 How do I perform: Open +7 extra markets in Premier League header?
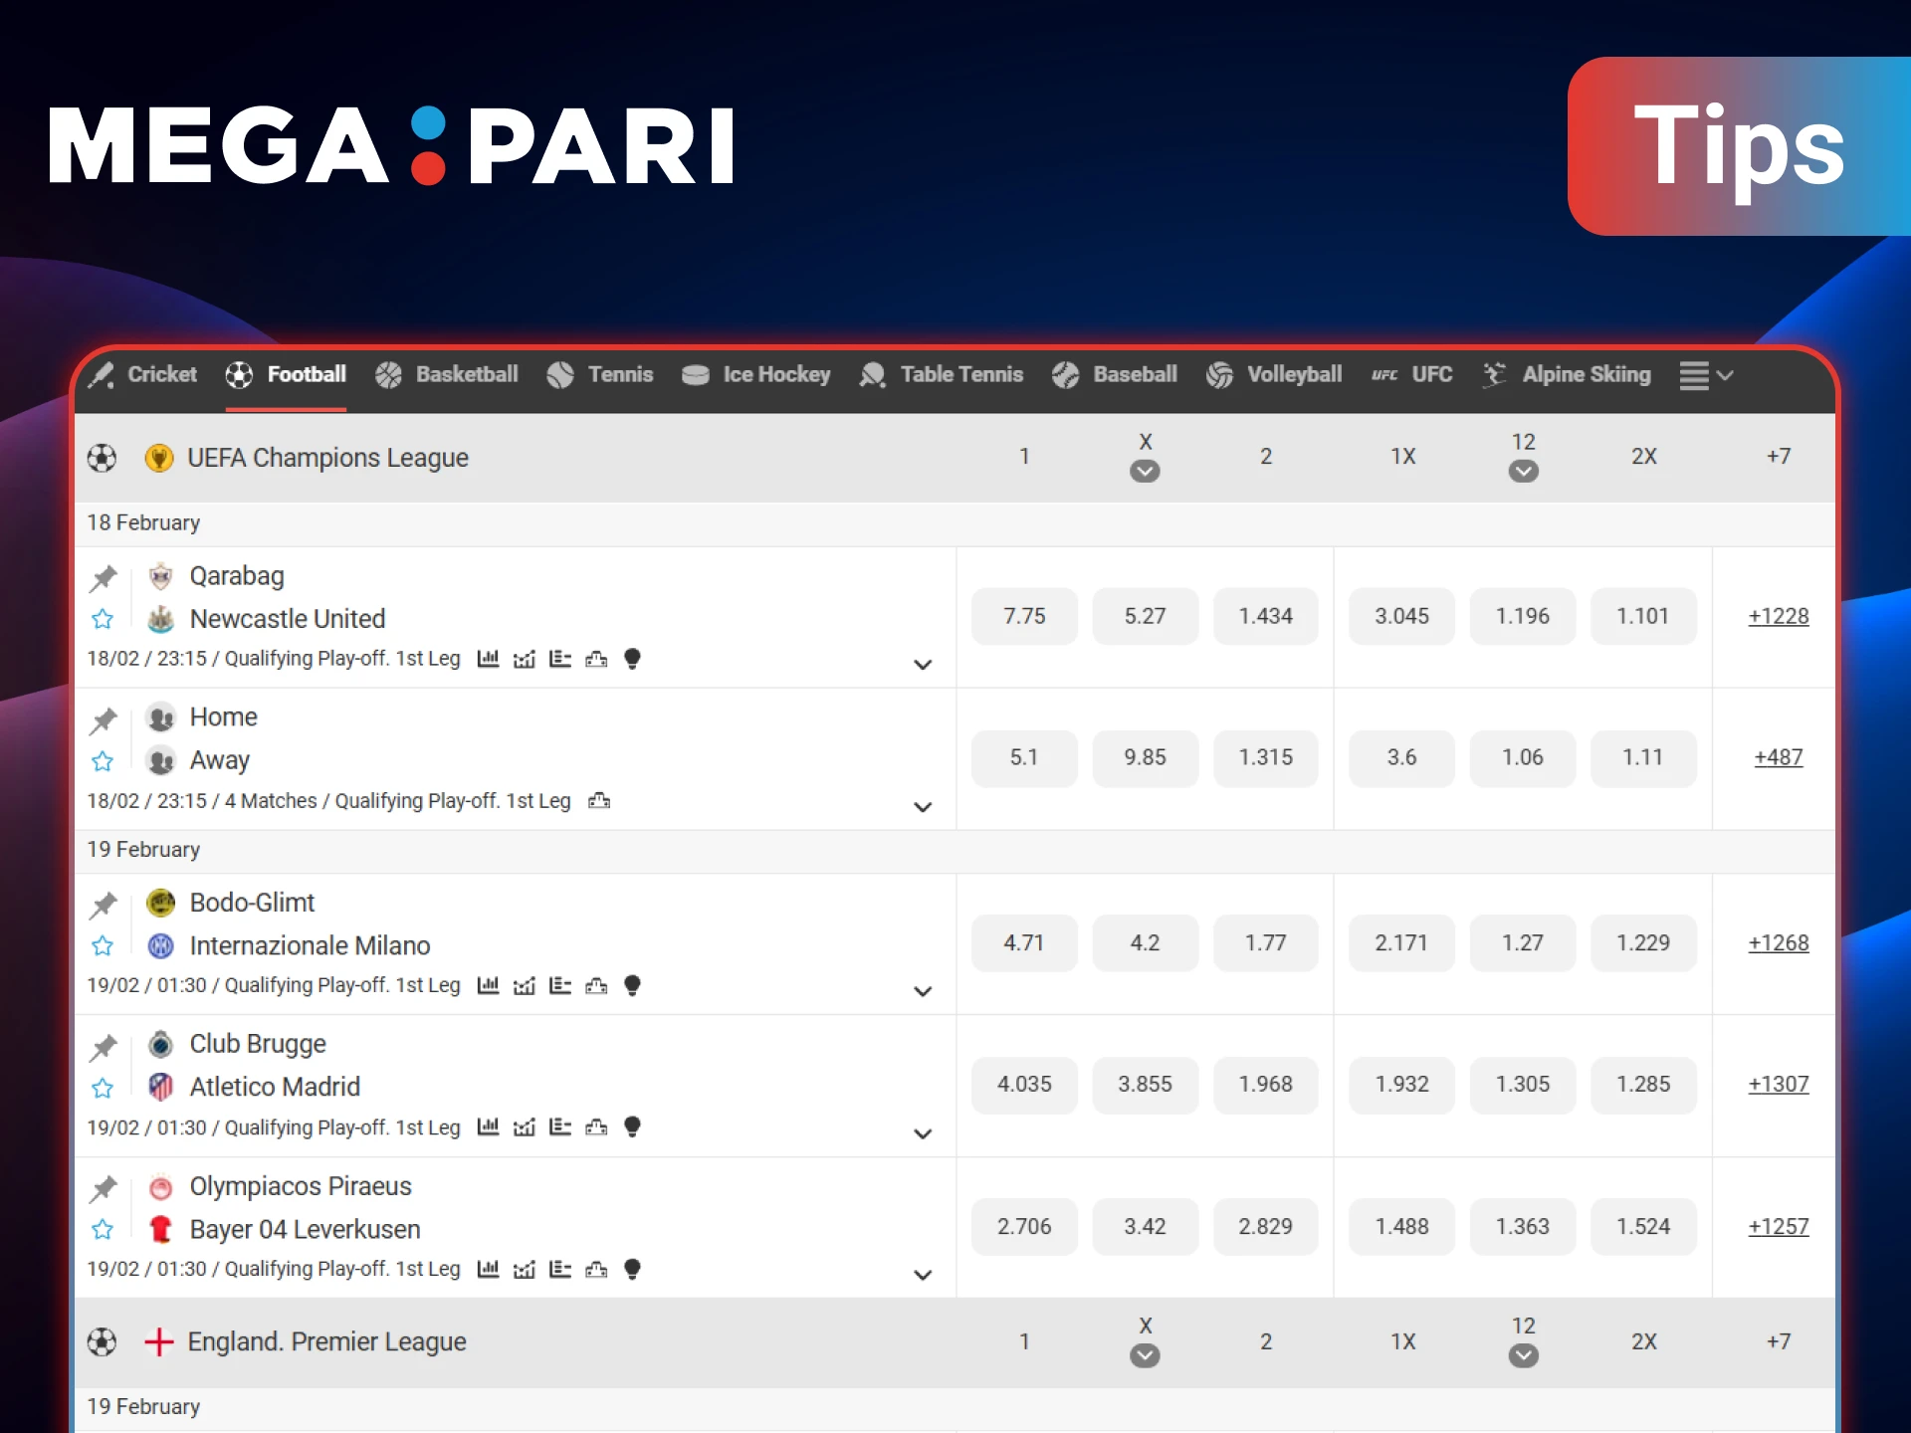[1779, 1341]
